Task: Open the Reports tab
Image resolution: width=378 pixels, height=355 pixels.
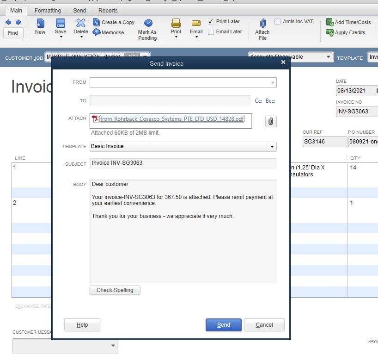Action: (108, 11)
